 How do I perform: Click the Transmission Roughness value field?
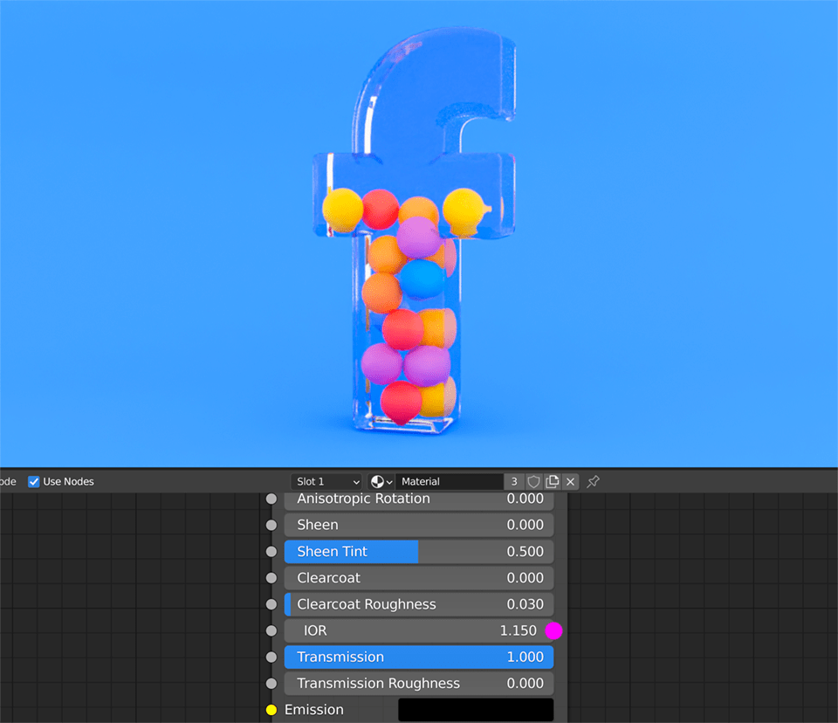click(x=419, y=683)
